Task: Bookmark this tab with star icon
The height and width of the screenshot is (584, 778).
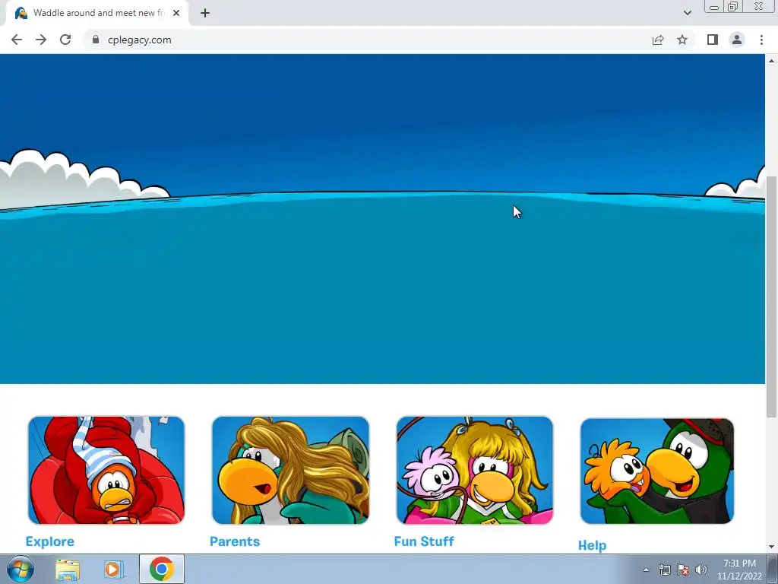Action: point(682,40)
